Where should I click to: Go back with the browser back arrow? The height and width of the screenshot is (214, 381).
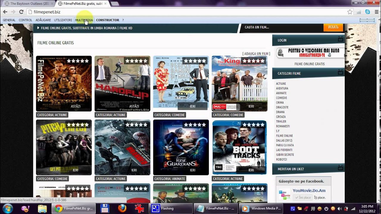[x=5, y=12]
